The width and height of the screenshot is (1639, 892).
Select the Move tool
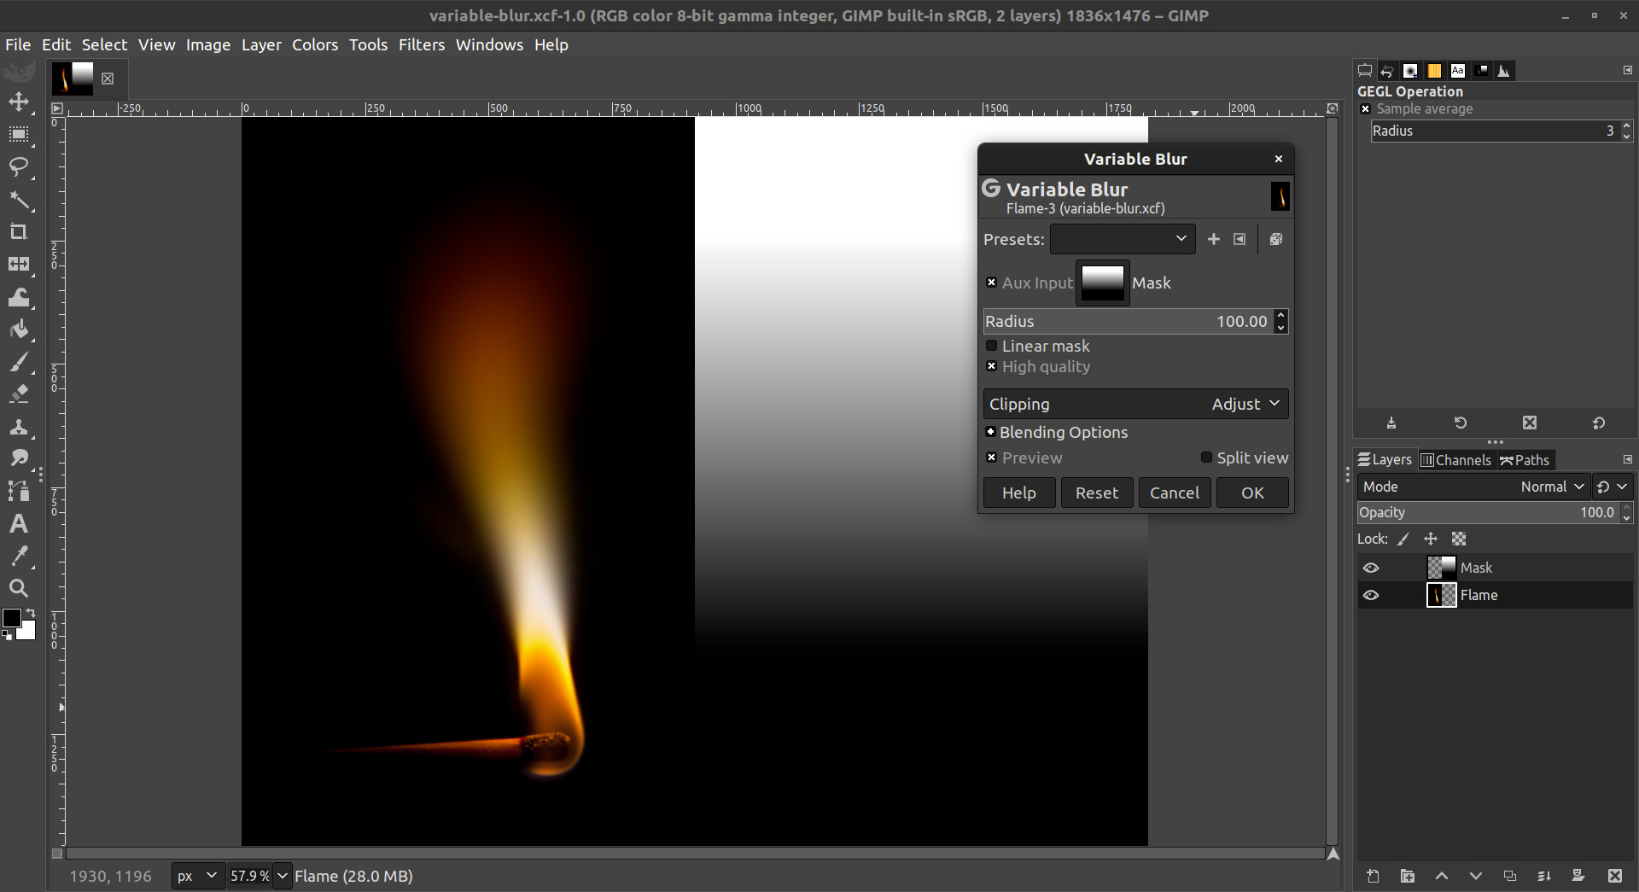tap(19, 102)
